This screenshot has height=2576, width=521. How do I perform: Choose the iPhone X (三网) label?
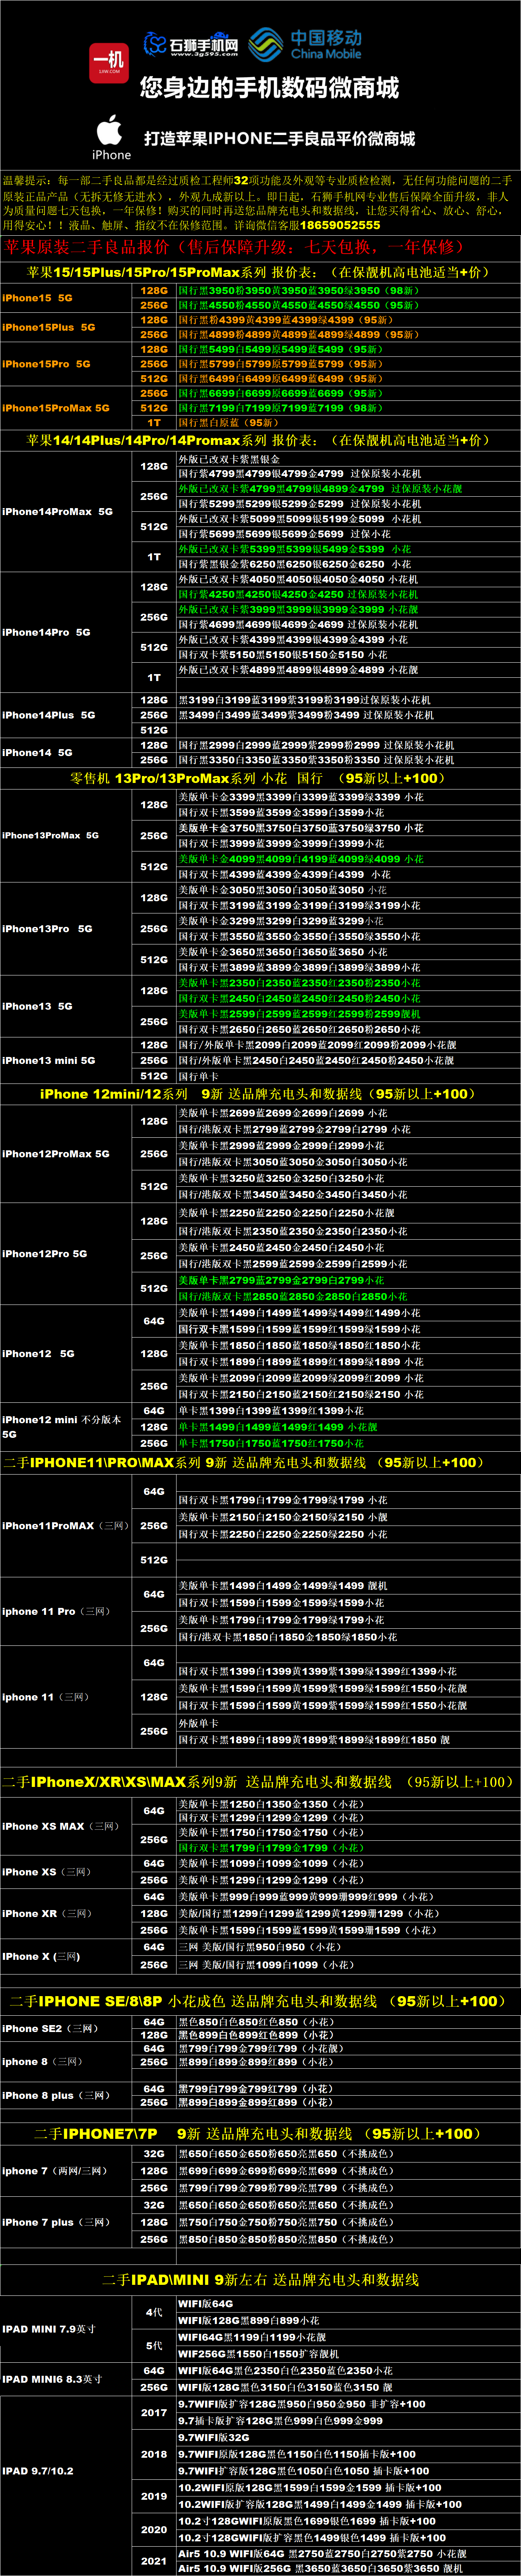point(41,1956)
